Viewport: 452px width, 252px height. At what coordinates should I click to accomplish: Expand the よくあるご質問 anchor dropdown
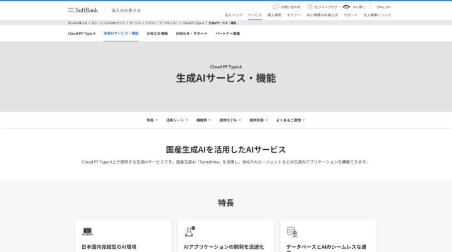(291, 120)
